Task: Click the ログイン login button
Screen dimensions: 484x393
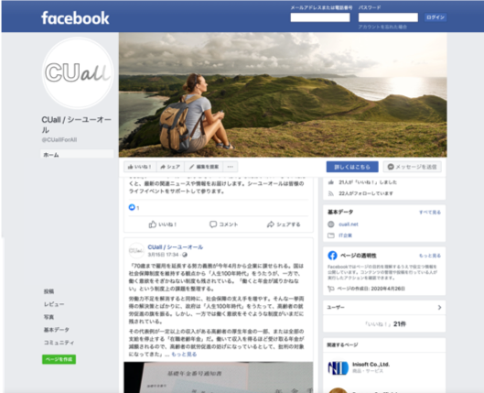Action: coord(436,17)
